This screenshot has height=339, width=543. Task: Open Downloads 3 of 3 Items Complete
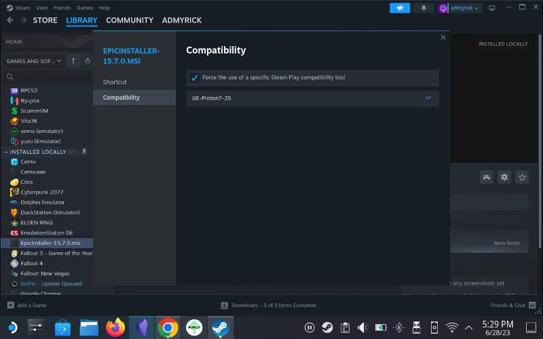coord(274,305)
